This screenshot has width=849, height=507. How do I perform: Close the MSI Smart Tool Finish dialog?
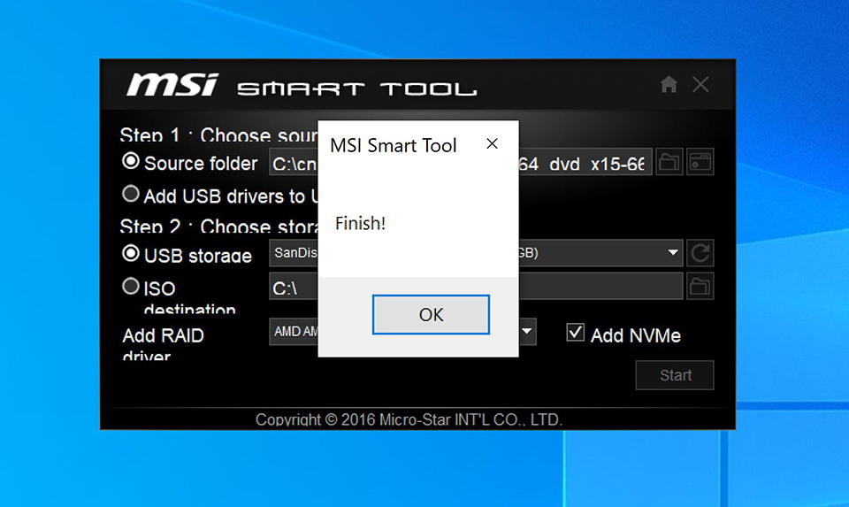click(492, 144)
